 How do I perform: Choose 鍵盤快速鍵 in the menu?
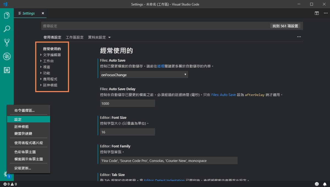(x=29, y=133)
